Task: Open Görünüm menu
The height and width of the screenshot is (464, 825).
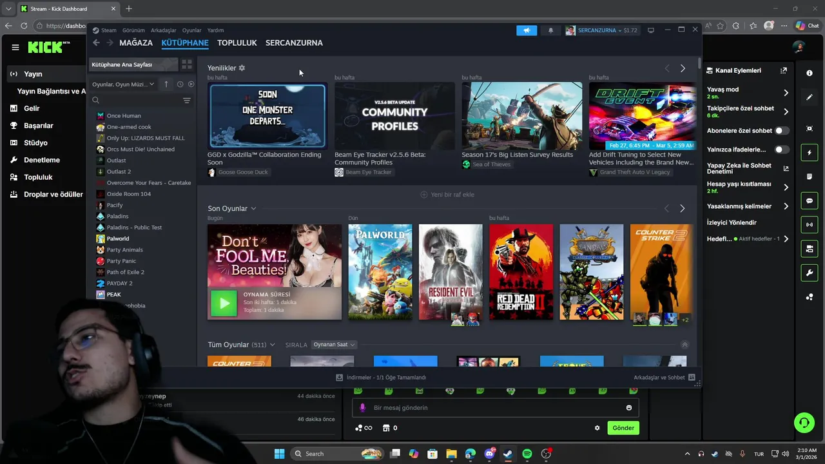Action: 133,30
